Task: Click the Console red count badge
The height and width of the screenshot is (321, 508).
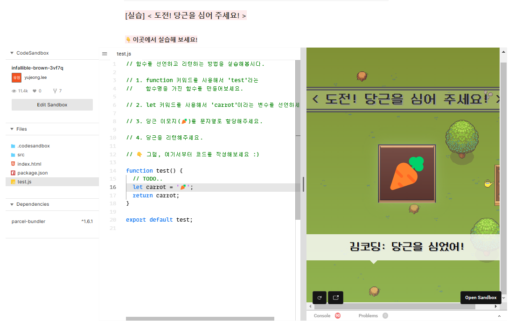Action: coord(338,315)
